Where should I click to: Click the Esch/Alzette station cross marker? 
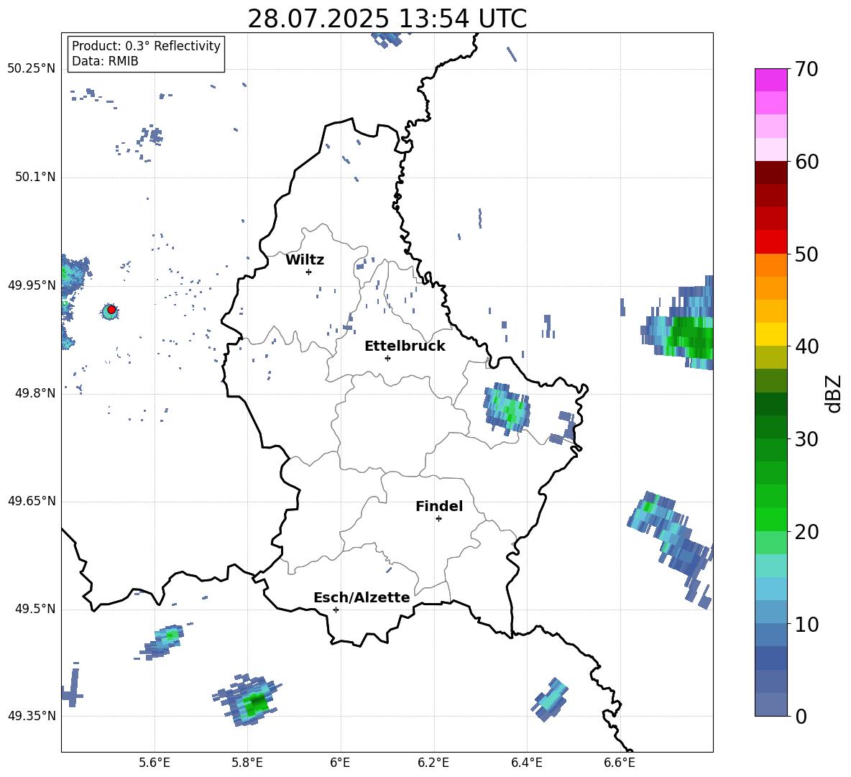[x=336, y=610]
